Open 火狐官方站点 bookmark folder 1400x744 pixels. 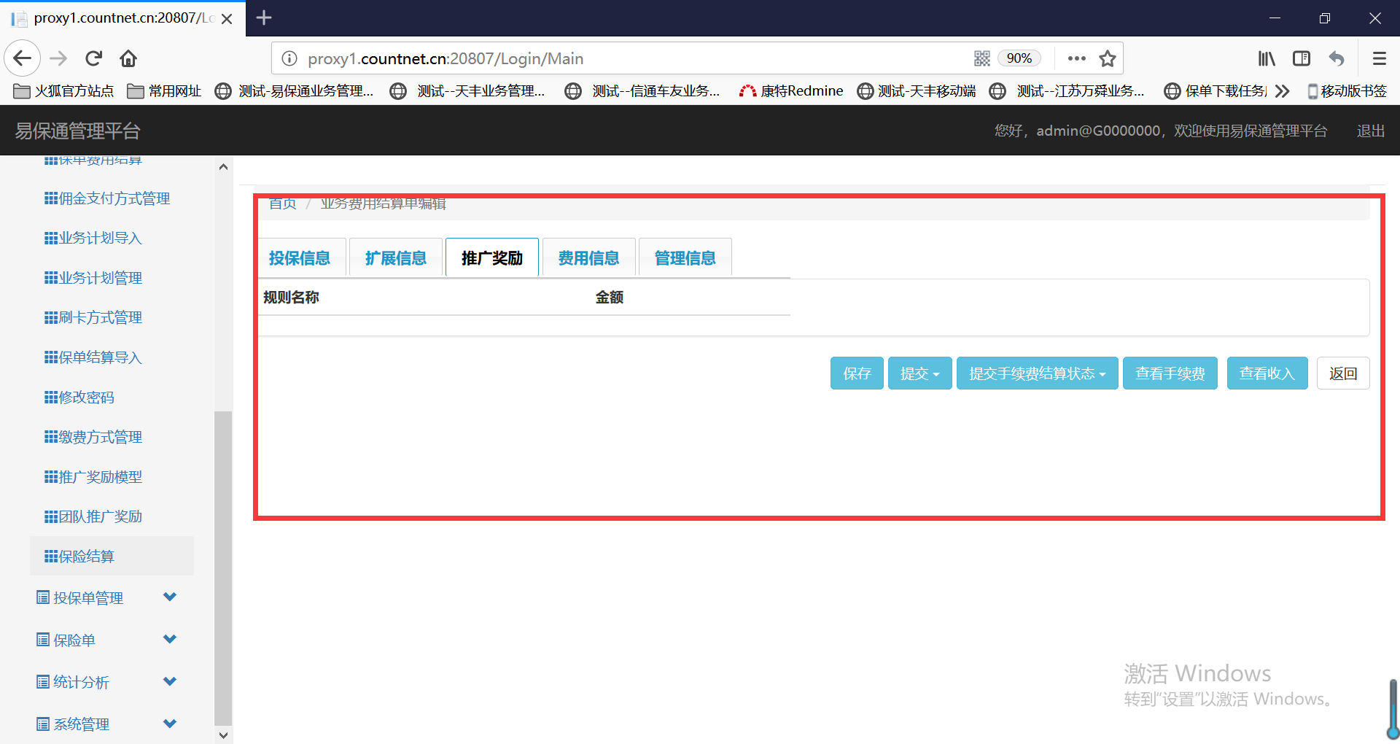click(64, 91)
